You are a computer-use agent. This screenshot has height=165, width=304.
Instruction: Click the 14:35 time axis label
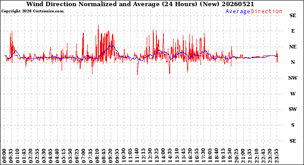[x=170, y=156]
